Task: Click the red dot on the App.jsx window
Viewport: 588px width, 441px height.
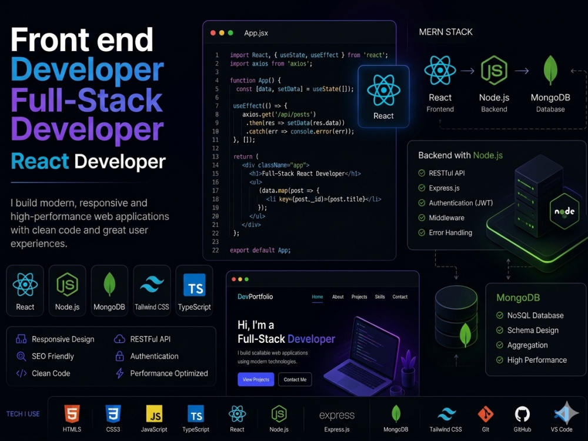Action: point(213,33)
